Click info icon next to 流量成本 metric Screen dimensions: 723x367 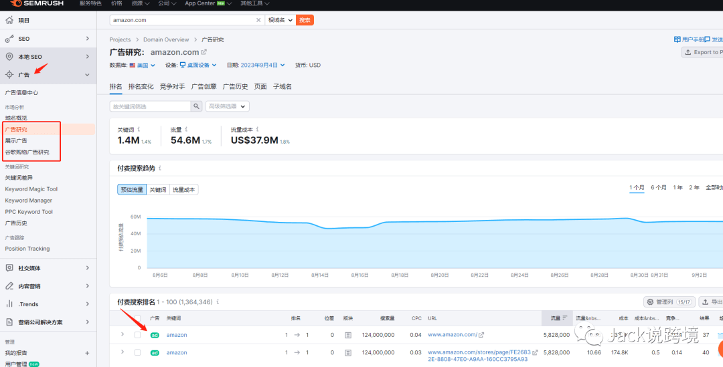pyautogui.click(x=257, y=130)
